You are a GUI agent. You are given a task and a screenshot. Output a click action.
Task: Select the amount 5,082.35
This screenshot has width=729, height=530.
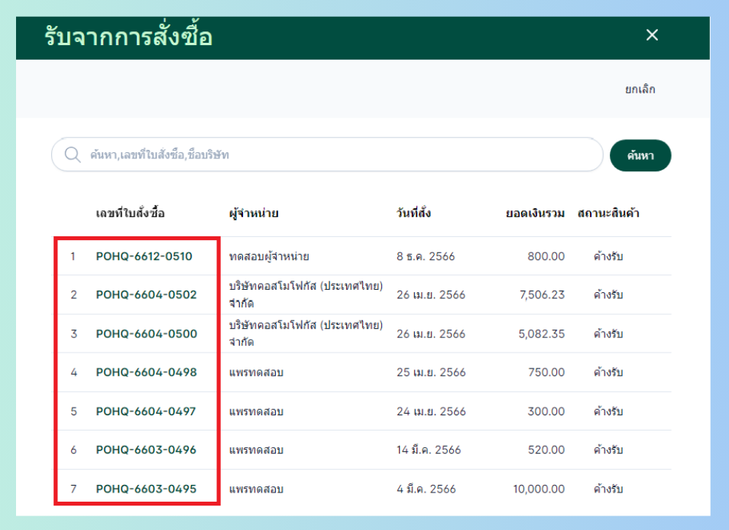tap(542, 333)
